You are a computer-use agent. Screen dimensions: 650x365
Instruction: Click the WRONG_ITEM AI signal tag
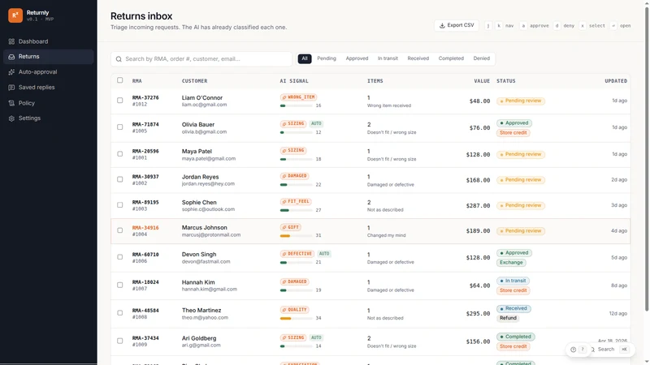point(298,97)
